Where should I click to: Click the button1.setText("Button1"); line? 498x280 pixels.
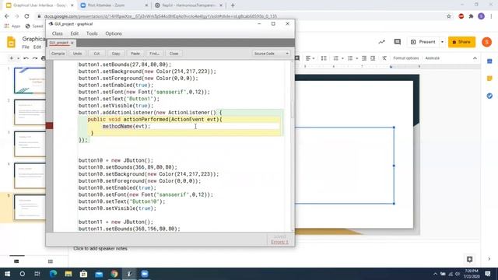[x=119, y=99]
